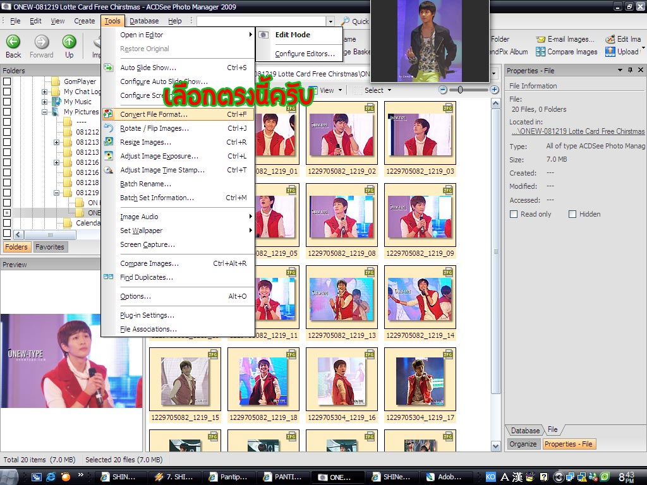Tick the checkbox beside Calendar folder
Image resolution: width=647 pixels, height=485 pixels.
coord(7,223)
